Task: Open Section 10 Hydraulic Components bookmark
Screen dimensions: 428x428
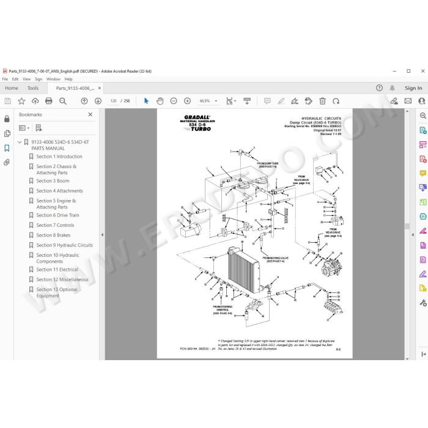Action: 57,258
